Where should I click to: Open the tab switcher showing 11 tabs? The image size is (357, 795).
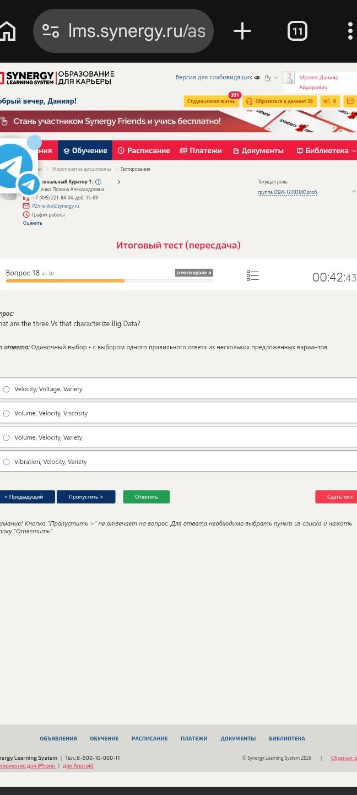(297, 31)
